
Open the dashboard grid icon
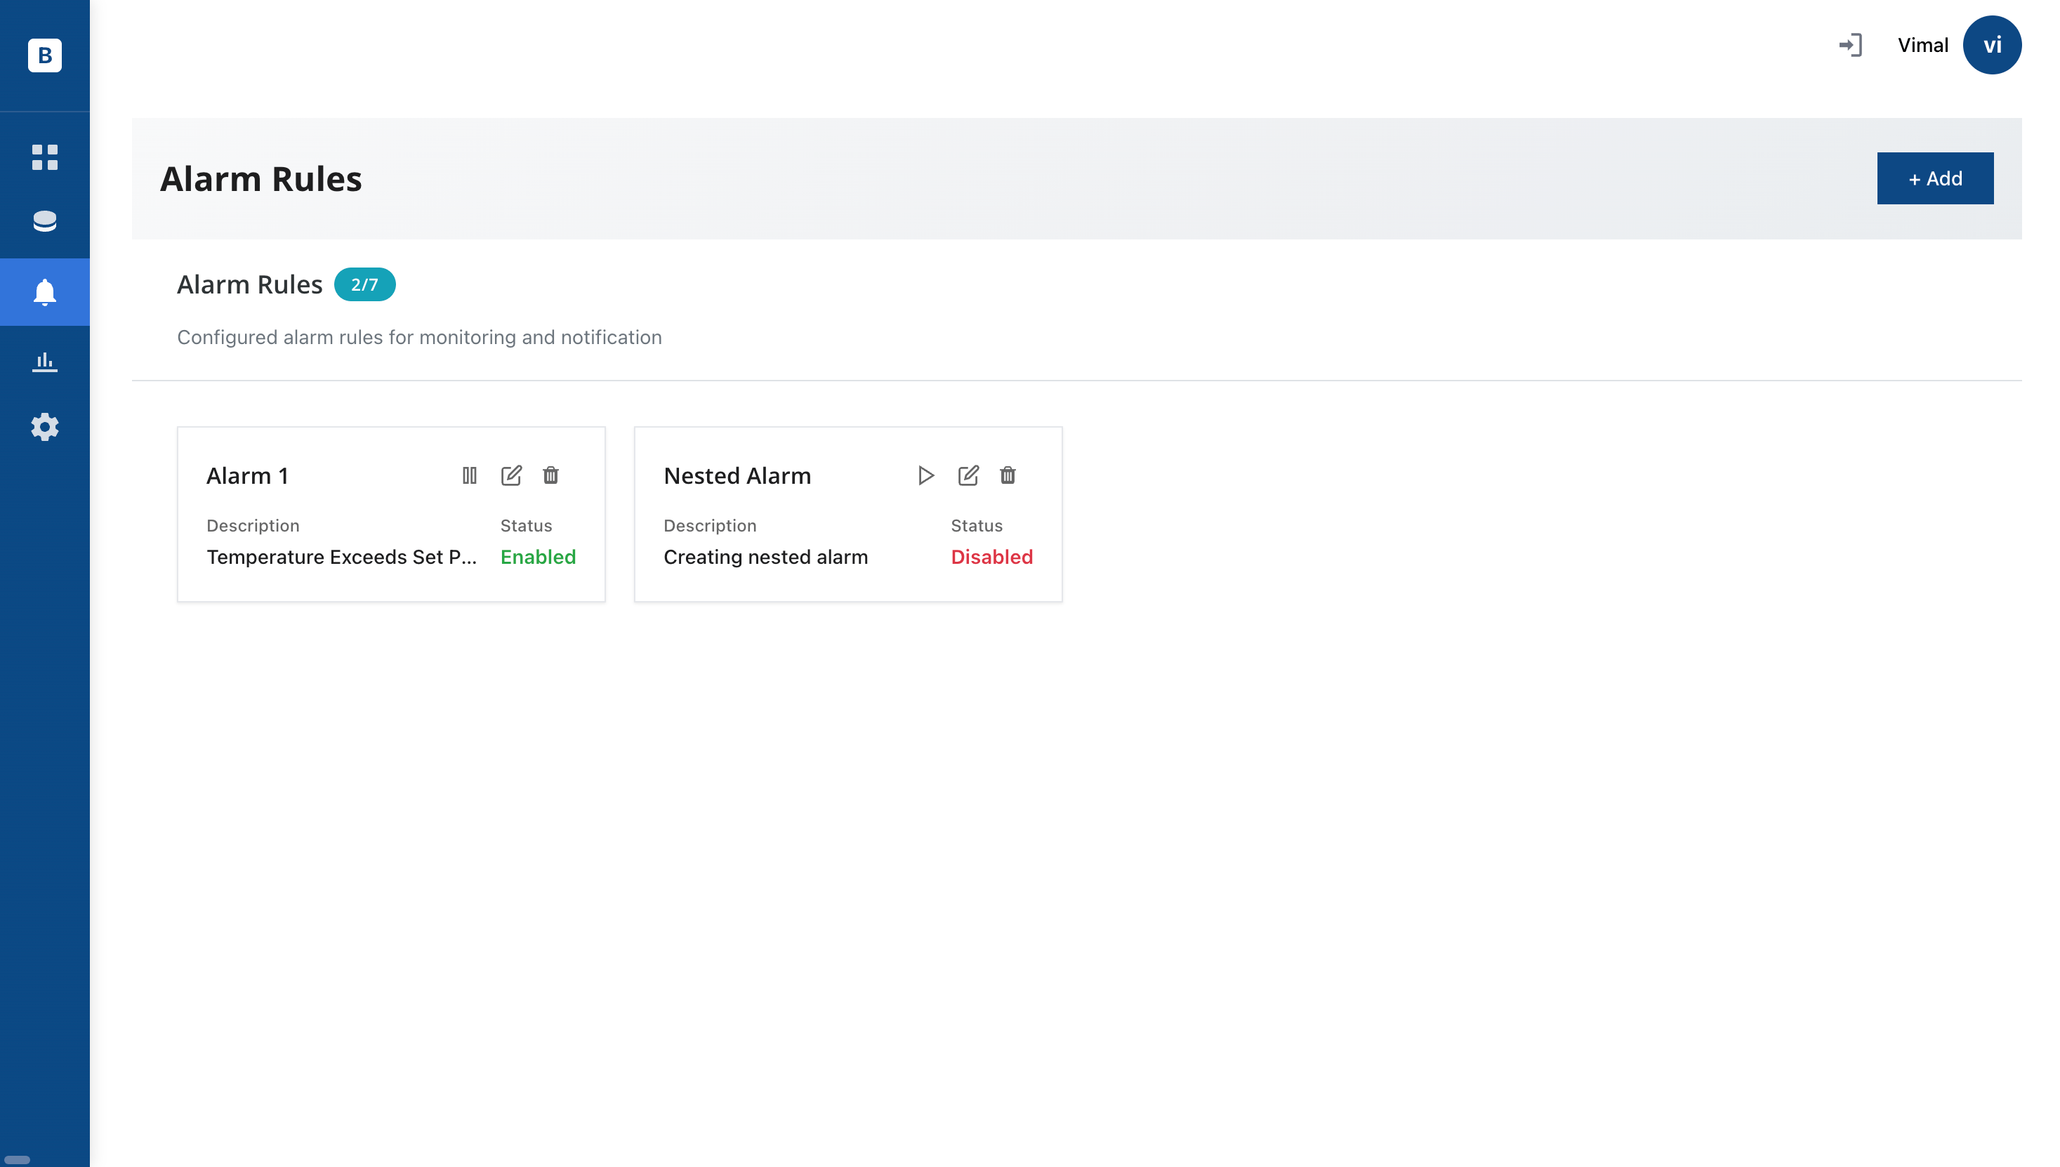(45, 157)
